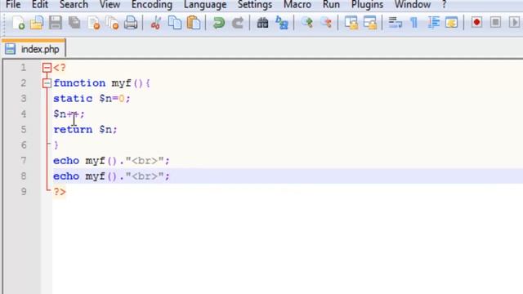Click on 'return $n;' line
Image resolution: width=523 pixels, height=294 pixels.
tap(85, 129)
